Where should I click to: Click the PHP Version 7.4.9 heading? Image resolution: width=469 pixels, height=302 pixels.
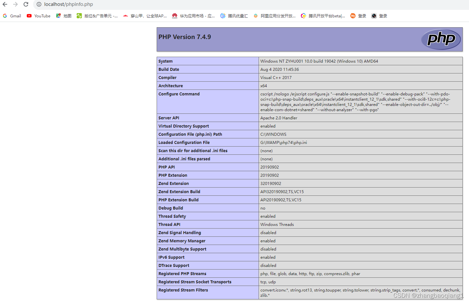click(185, 37)
